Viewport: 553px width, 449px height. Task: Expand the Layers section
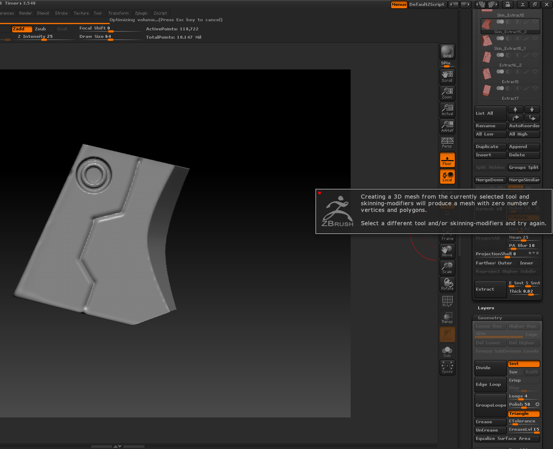point(486,308)
